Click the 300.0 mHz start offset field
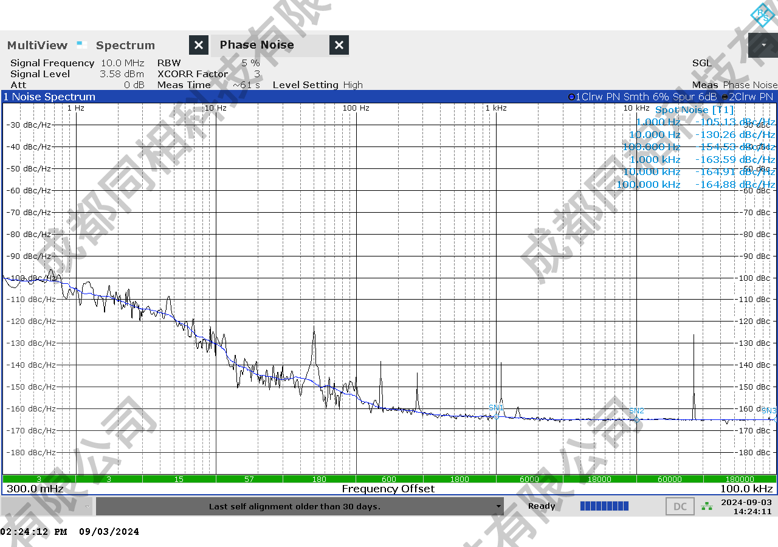 35,489
